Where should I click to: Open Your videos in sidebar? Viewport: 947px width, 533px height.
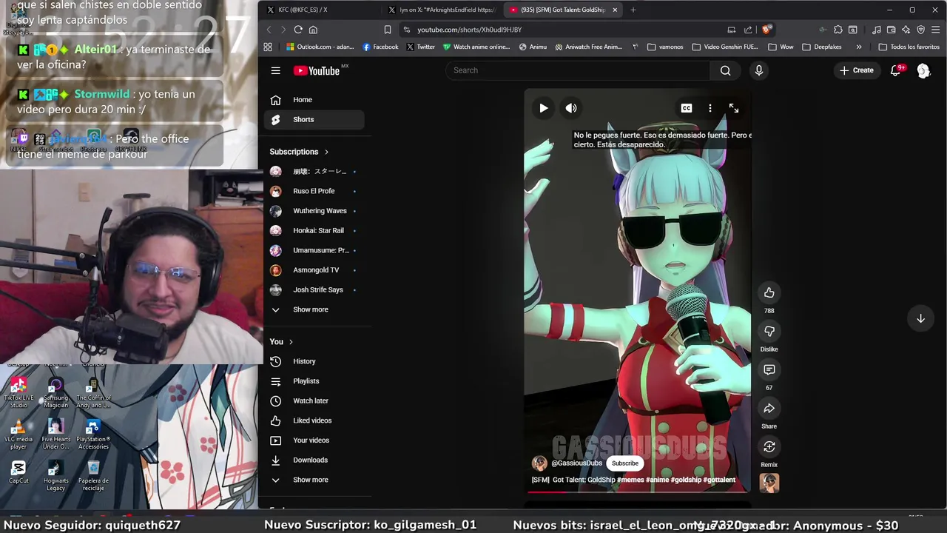pyautogui.click(x=314, y=440)
